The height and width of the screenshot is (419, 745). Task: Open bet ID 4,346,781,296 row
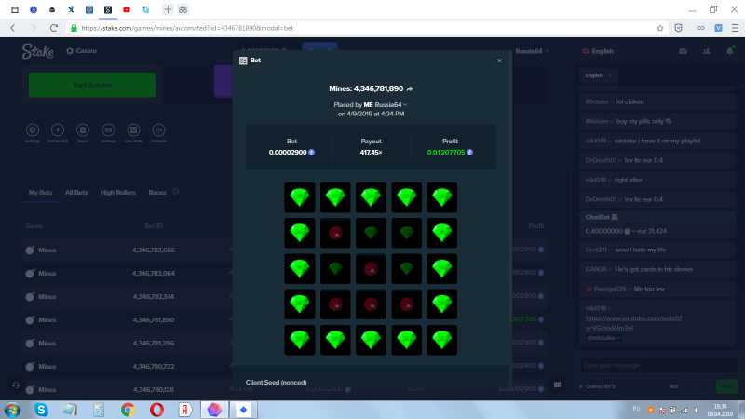click(285, 343)
